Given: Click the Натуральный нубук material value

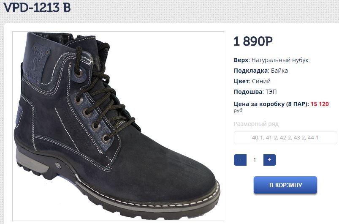Looking at the screenshot, I should coord(280,60).
